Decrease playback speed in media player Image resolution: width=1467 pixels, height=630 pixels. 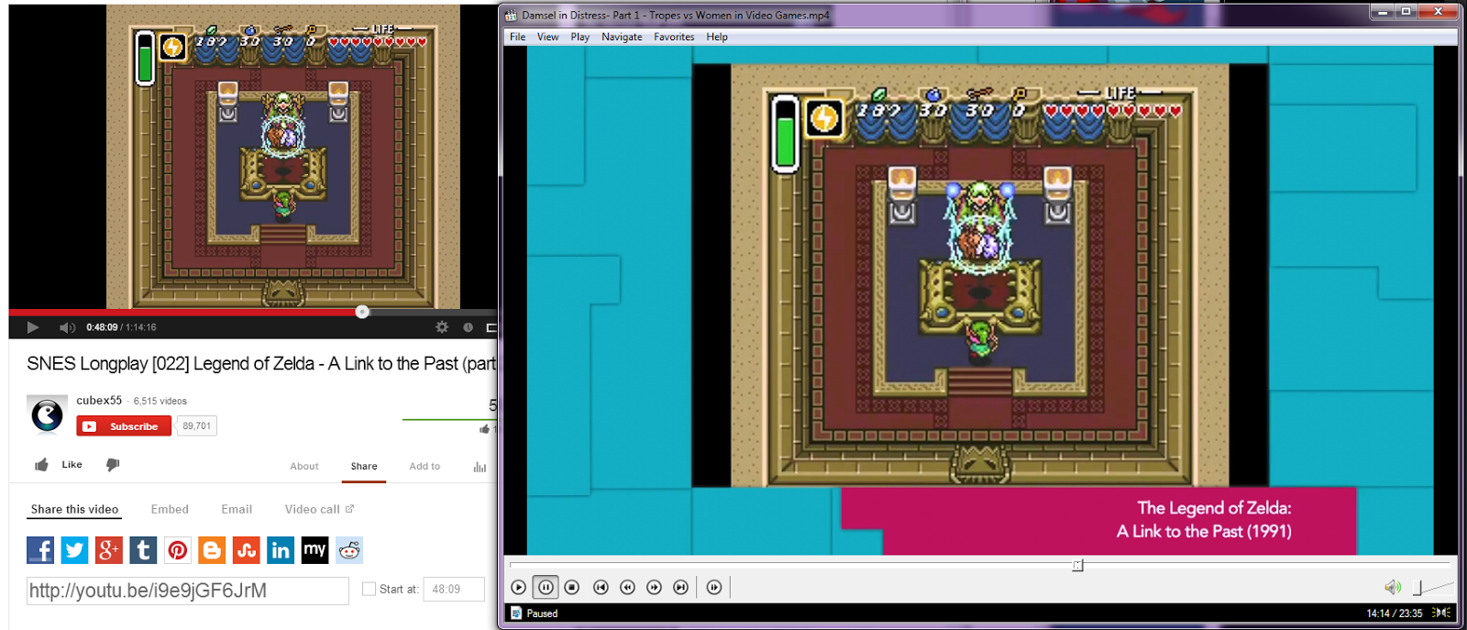627,587
